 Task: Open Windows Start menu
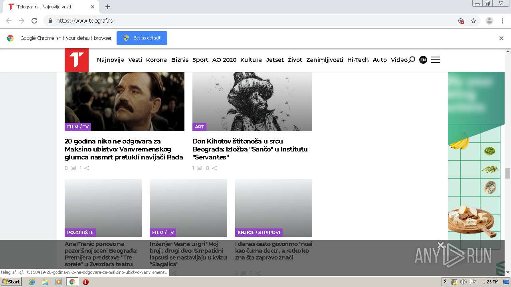pyautogui.click(x=11, y=282)
